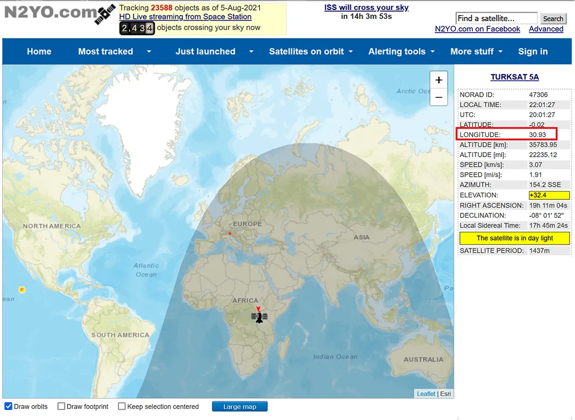Screen dimensions: 575x420
Task: Click the N2YO.com satellite logo
Action: point(60,14)
